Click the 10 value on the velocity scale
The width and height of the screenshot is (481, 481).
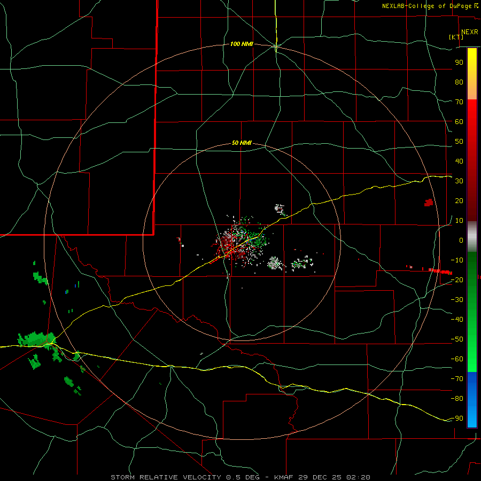pyautogui.click(x=459, y=221)
